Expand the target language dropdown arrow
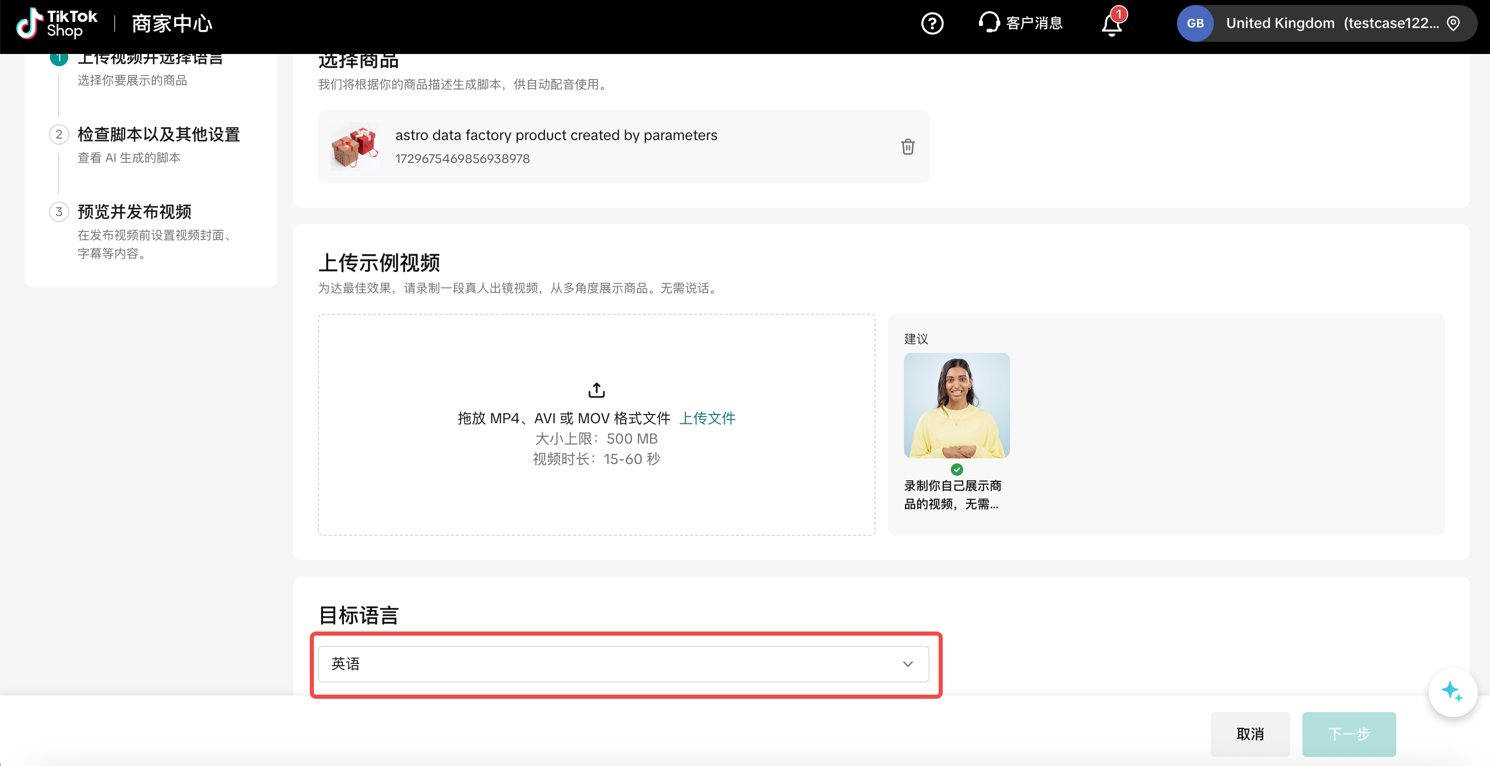 click(908, 664)
